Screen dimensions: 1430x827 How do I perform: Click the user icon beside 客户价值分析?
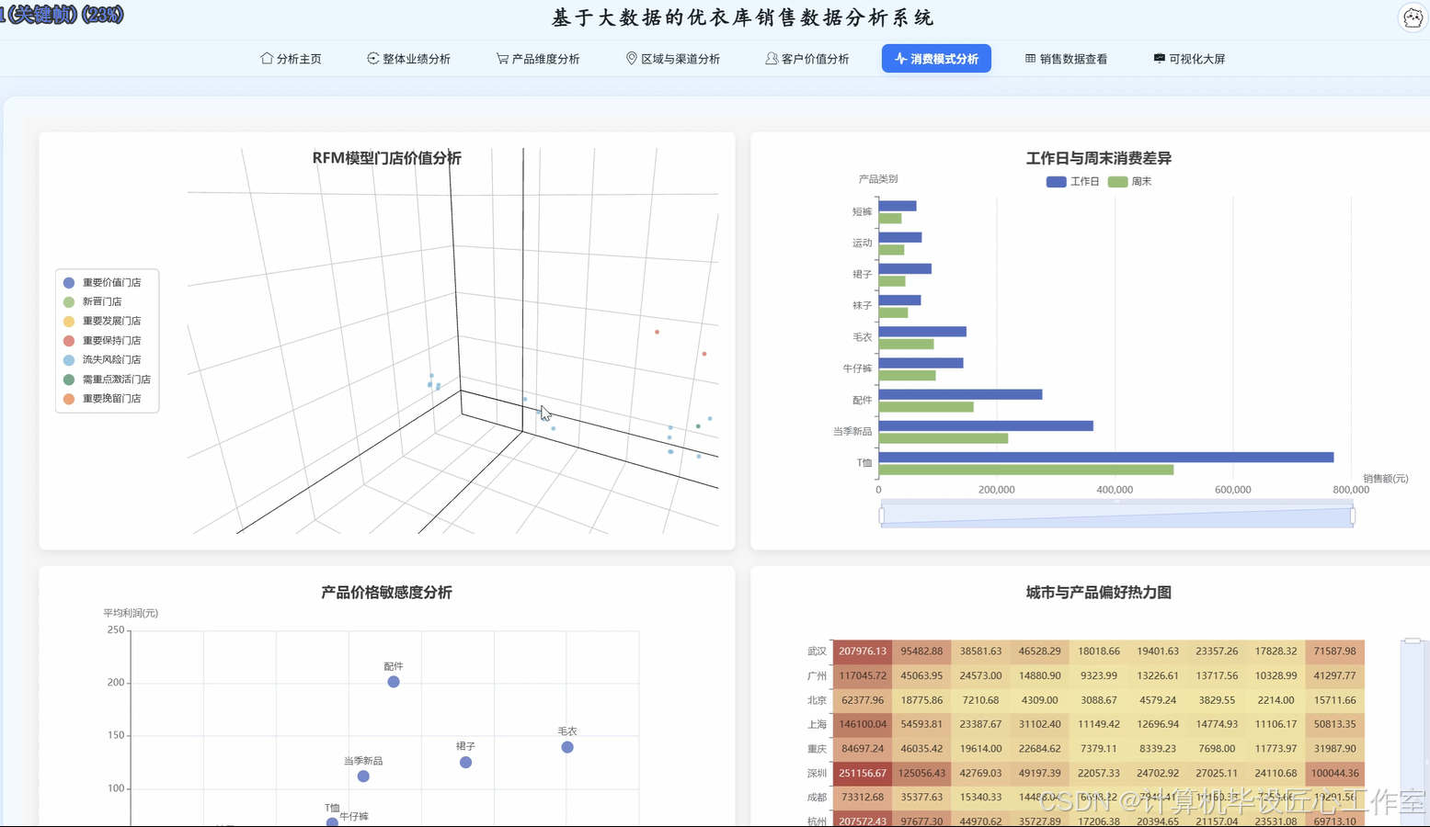[x=772, y=58]
